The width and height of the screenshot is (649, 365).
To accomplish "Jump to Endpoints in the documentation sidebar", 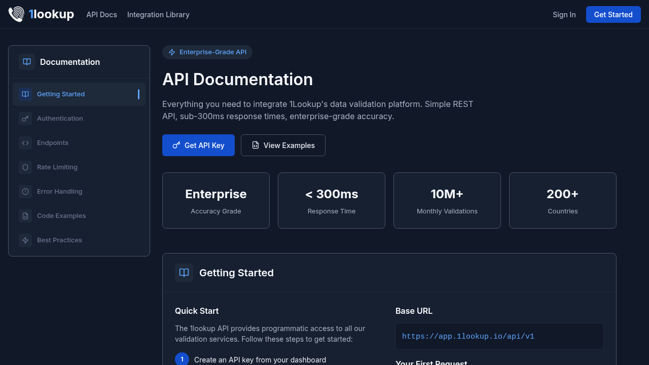I will click(x=79, y=143).
